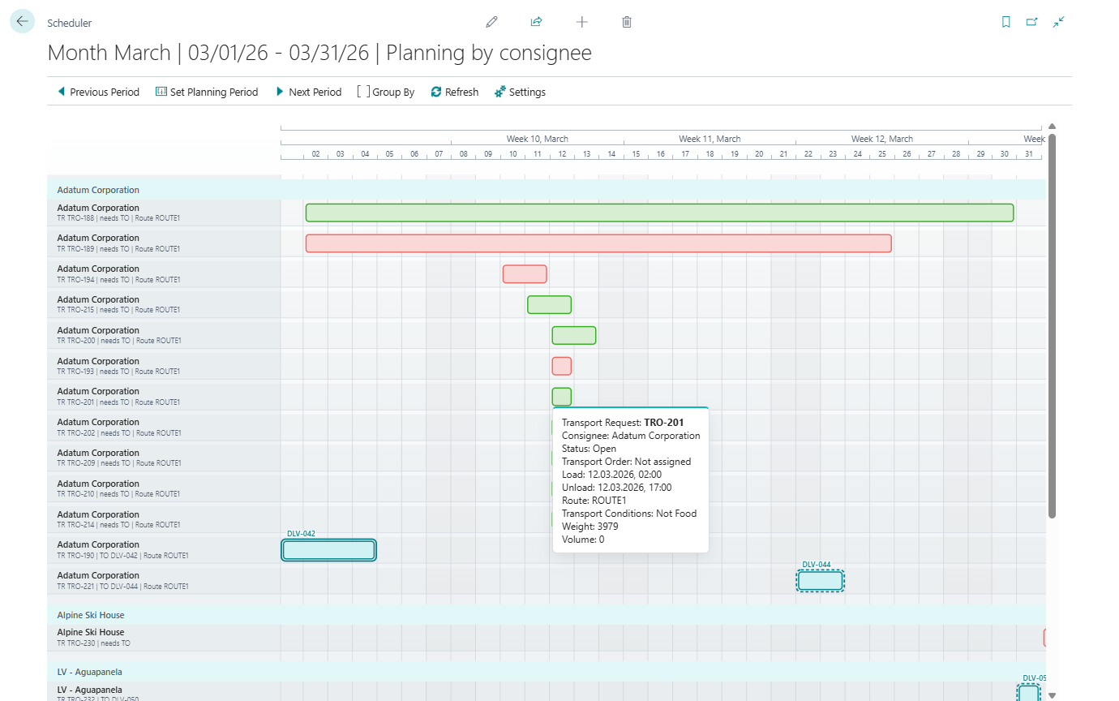The height and width of the screenshot is (701, 1119).
Task: Click Set Planning Period
Action: 207,92
